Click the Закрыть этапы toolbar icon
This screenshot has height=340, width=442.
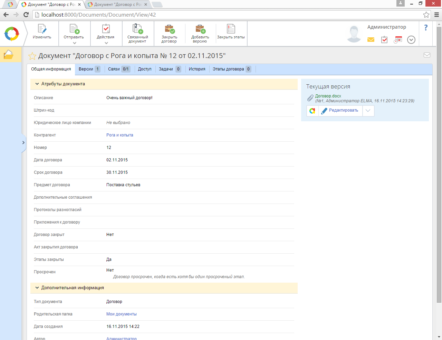coord(231,29)
